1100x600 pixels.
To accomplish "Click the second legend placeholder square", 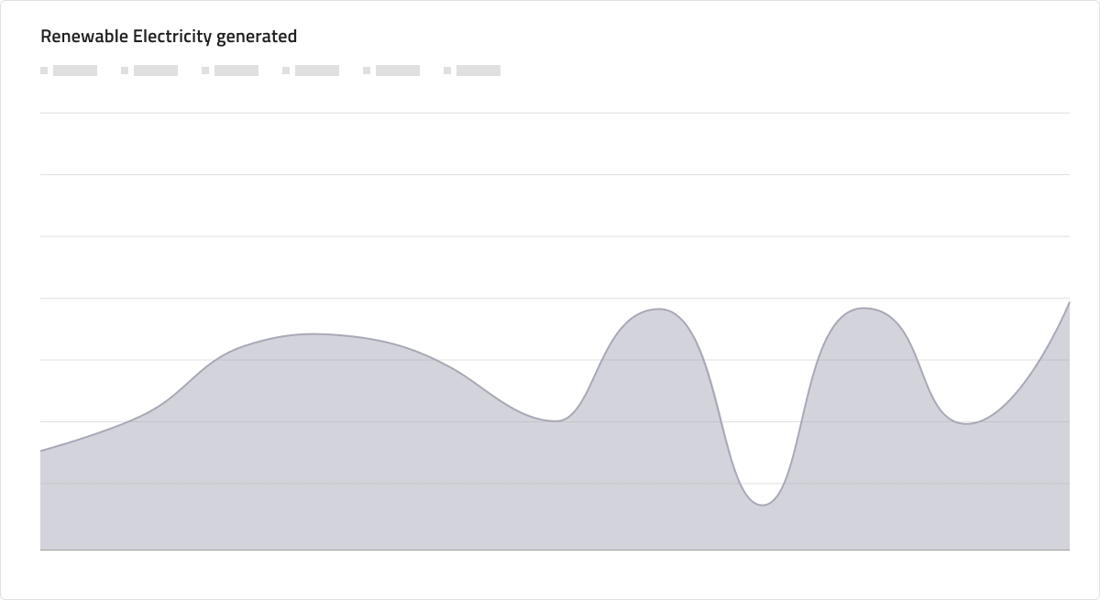I will click(x=125, y=71).
